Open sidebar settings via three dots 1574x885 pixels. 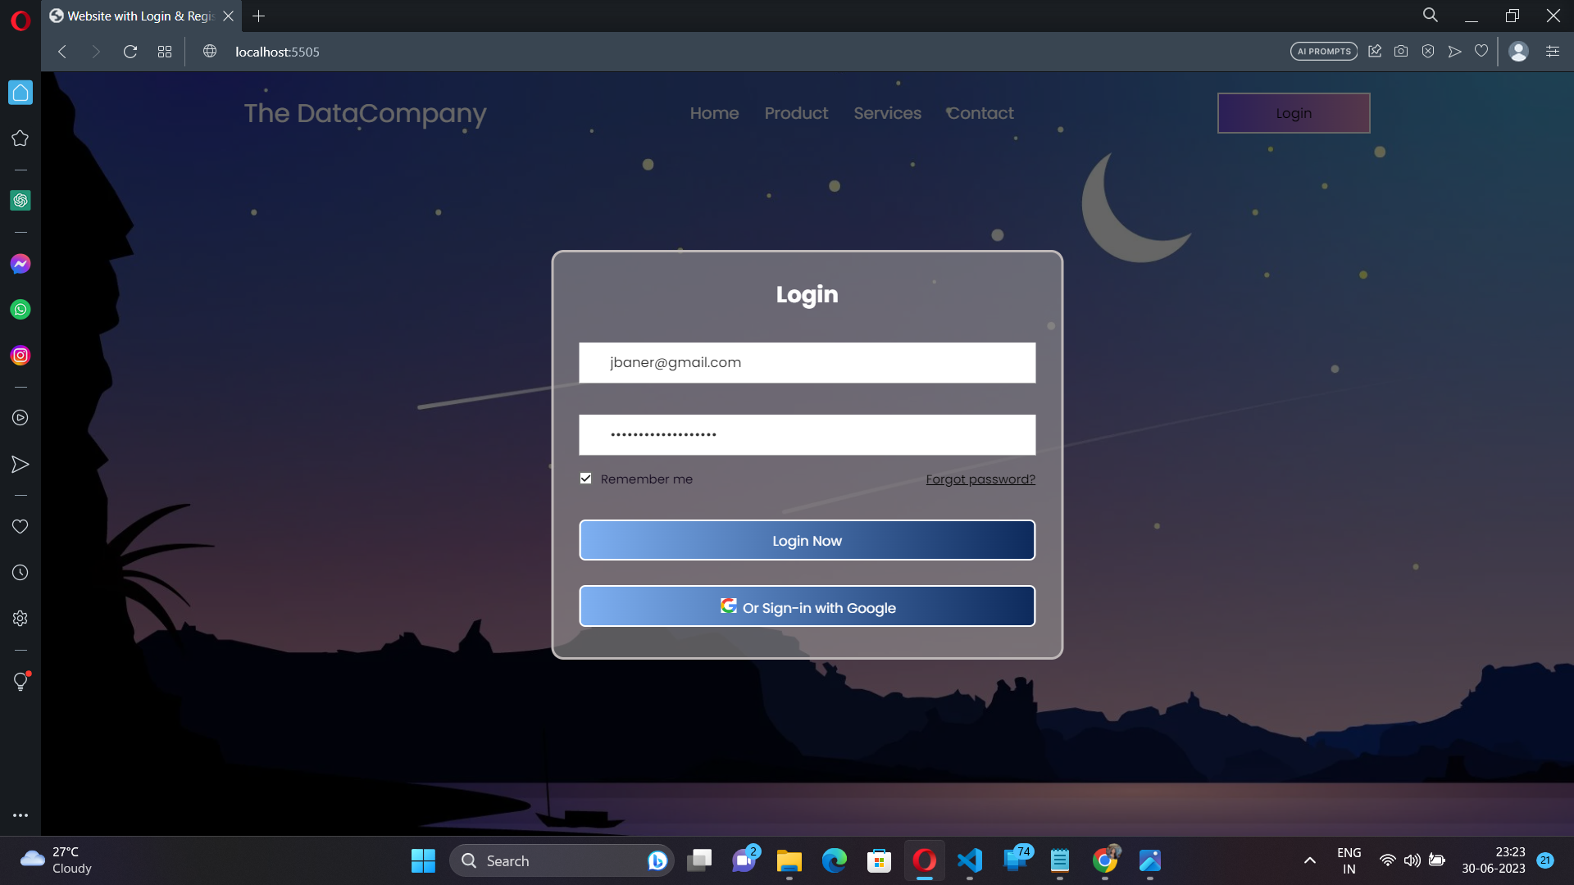[20, 815]
